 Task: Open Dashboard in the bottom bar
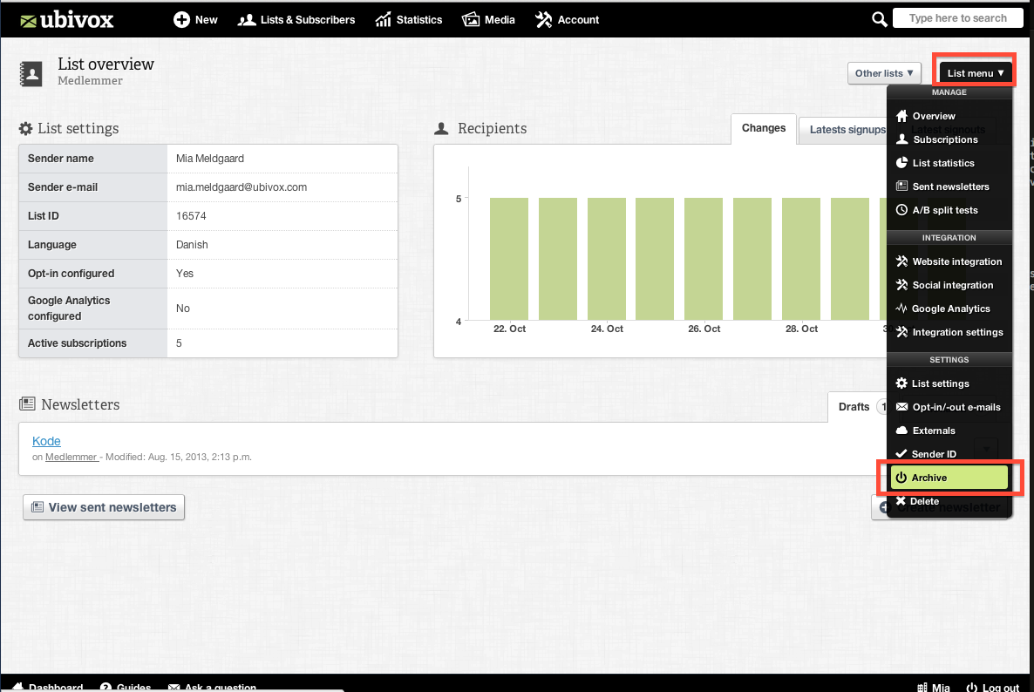click(48, 687)
